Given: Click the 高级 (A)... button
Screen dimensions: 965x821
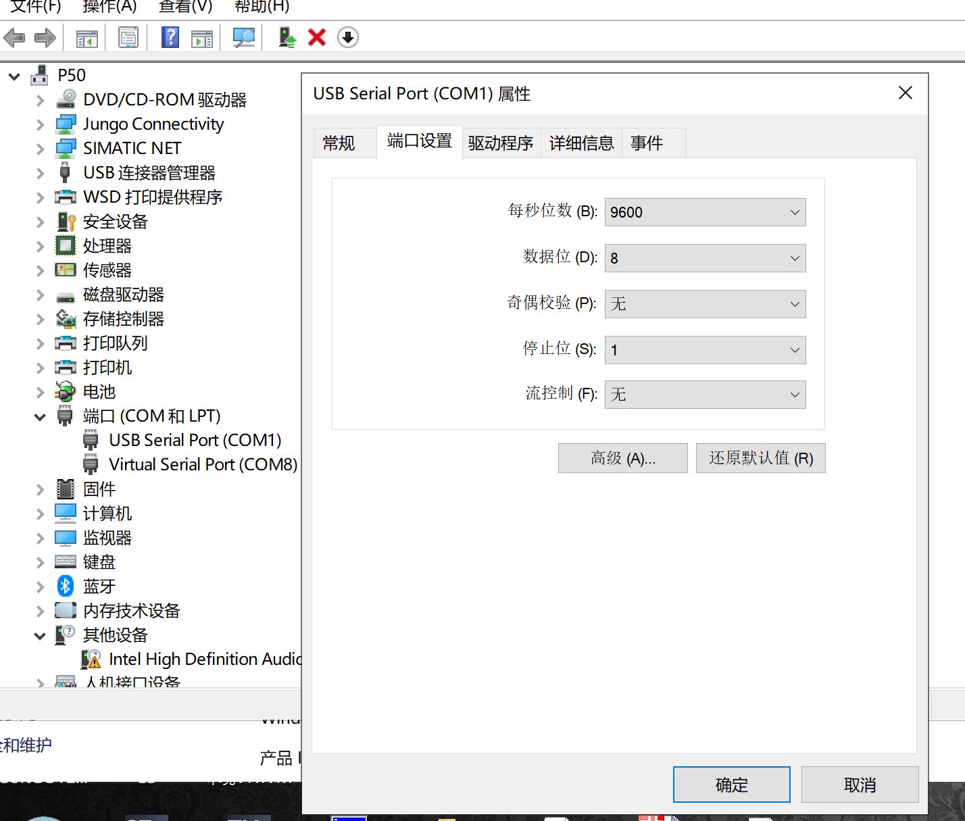Looking at the screenshot, I should [622, 458].
